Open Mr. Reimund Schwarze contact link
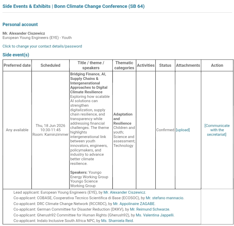Image resolution: width=234 pixels, height=226 pixels. 150,209
